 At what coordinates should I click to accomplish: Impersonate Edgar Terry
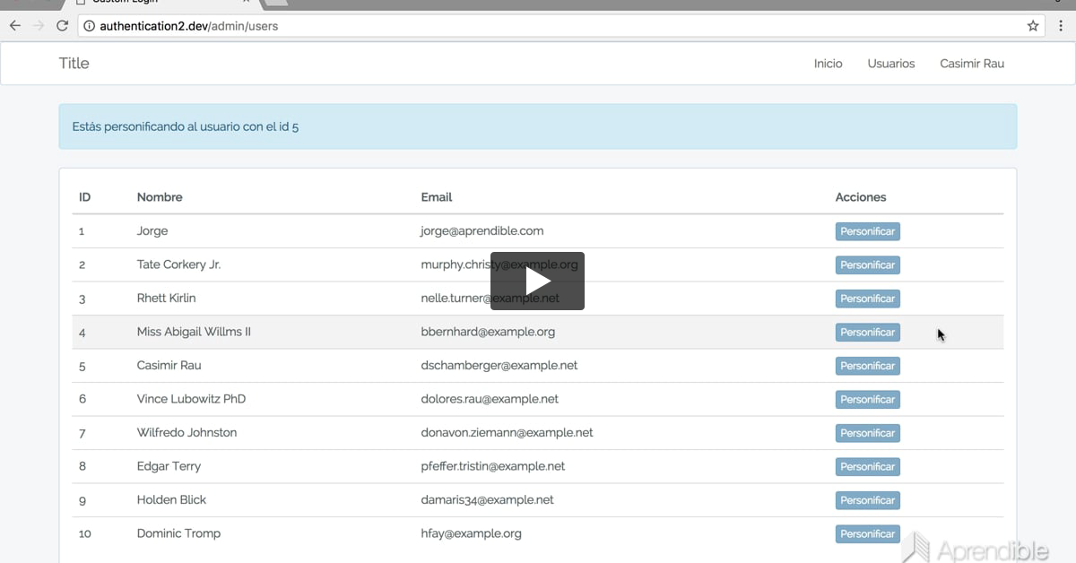[867, 467]
